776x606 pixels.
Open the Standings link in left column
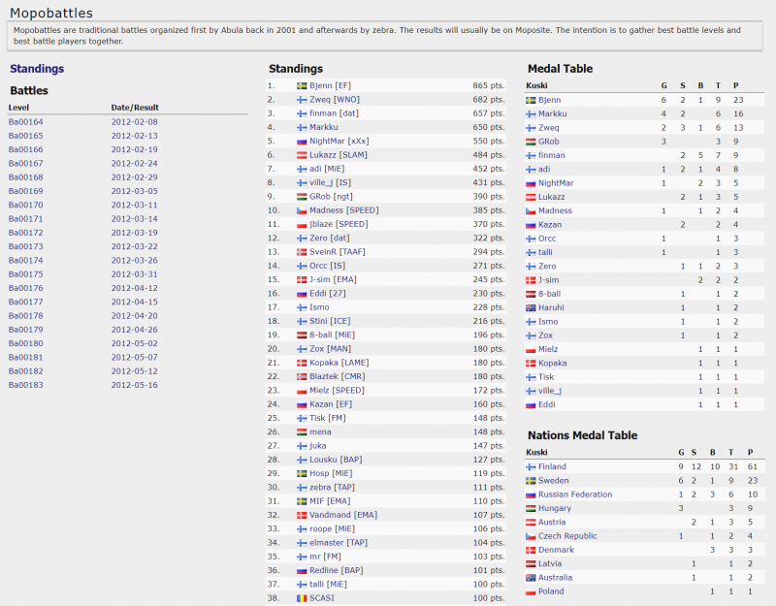coord(37,69)
